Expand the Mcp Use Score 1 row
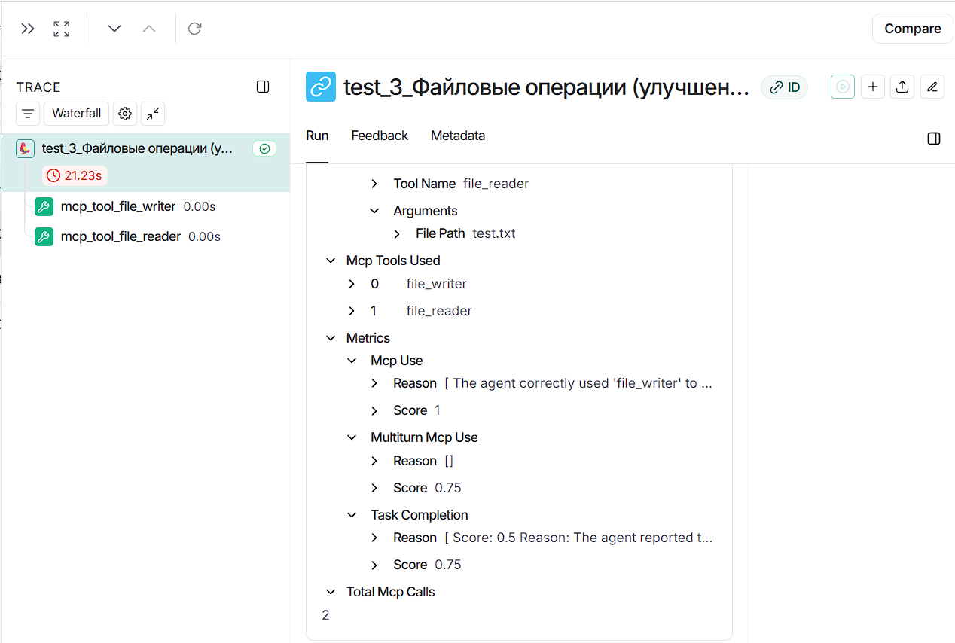This screenshot has height=643, width=955. tap(374, 410)
